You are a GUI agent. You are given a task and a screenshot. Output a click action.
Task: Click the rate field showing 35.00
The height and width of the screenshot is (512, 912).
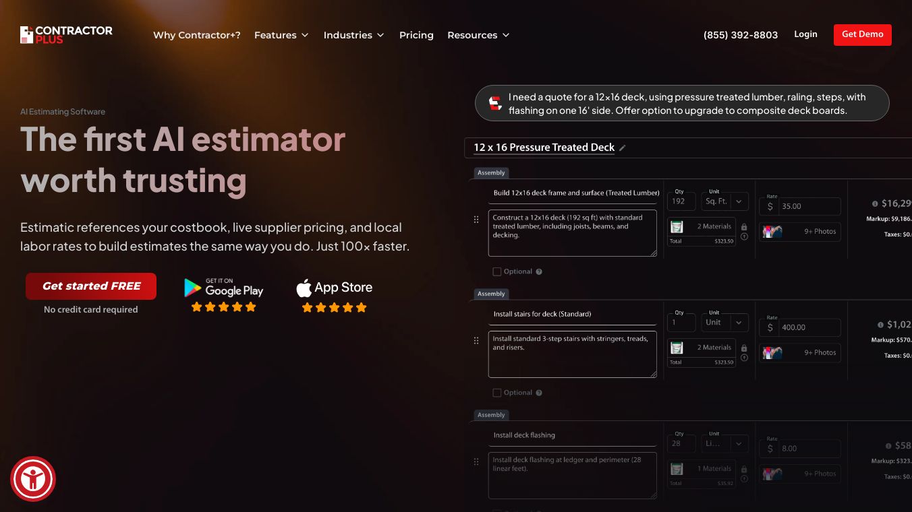click(x=800, y=206)
